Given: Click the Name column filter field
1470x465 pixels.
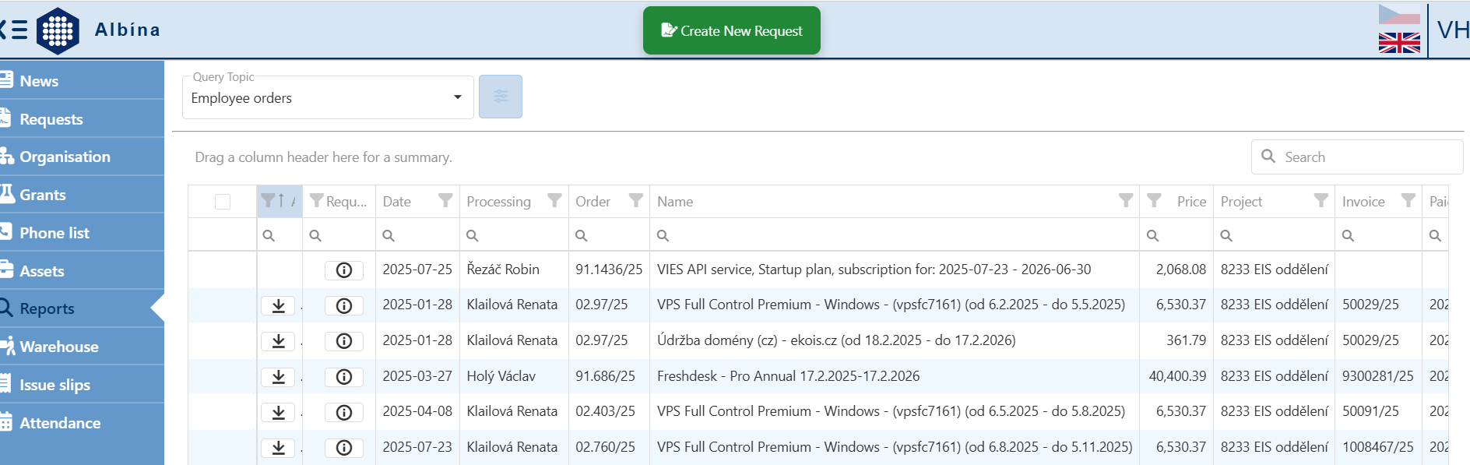Looking at the screenshot, I should (x=894, y=235).
